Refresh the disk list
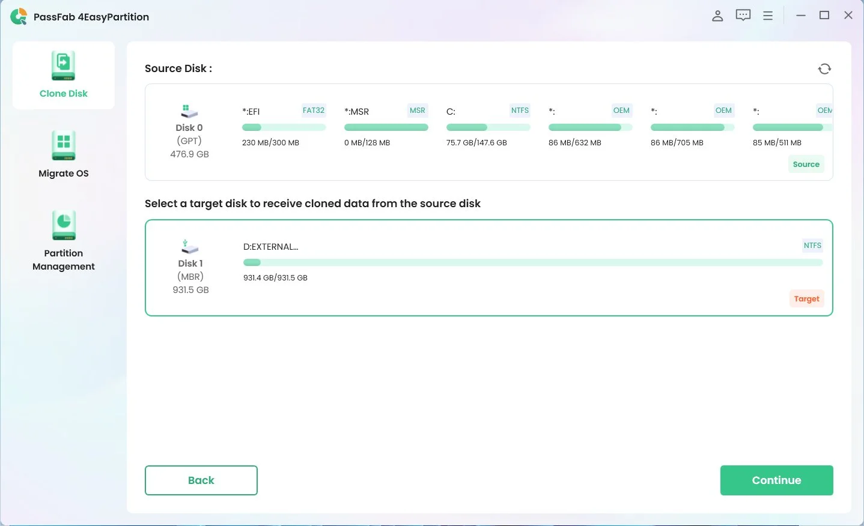 [x=824, y=68]
